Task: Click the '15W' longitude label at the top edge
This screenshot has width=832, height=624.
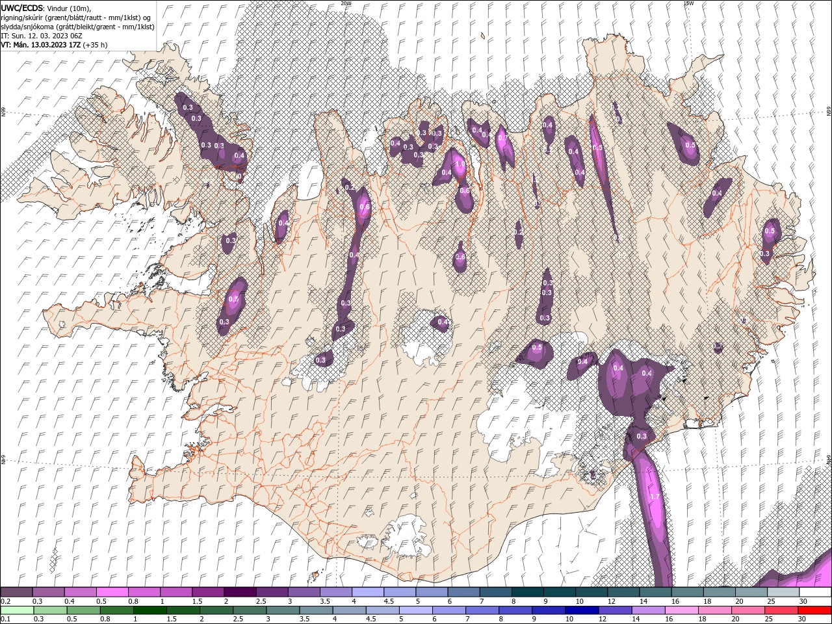Action: coord(688,3)
